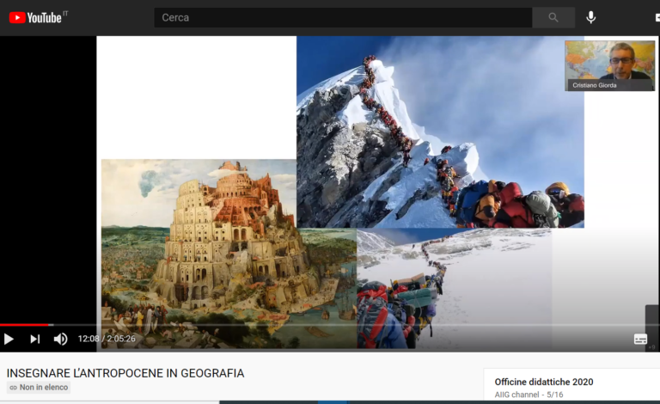The height and width of the screenshot is (404, 660).
Task: Click the Non in elenco badge
Action: pyautogui.click(x=39, y=387)
